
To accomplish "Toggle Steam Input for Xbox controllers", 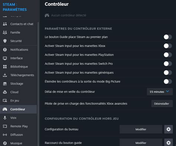I will 168,46.
